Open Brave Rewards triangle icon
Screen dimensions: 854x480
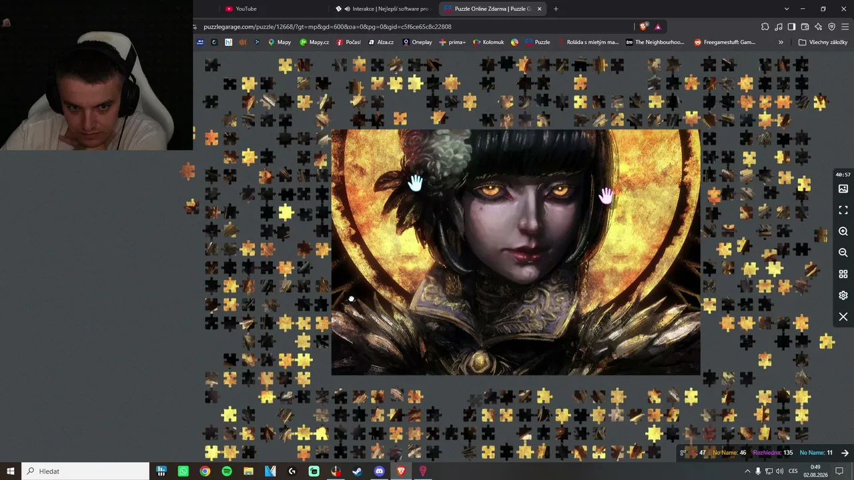click(x=658, y=27)
